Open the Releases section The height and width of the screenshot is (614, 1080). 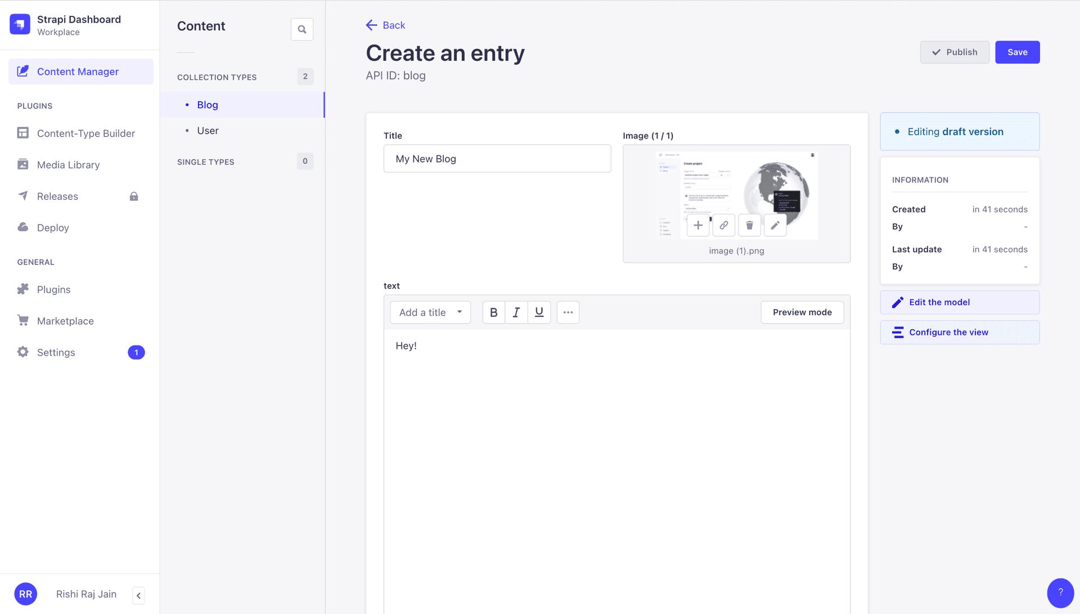click(x=57, y=196)
